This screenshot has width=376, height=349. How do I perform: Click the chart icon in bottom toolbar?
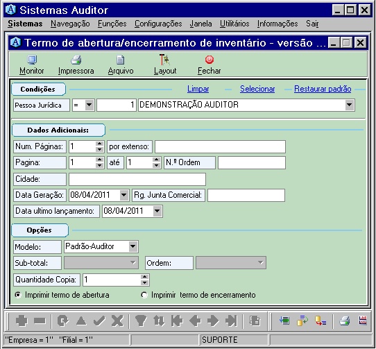pyautogui.click(x=363, y=321)
